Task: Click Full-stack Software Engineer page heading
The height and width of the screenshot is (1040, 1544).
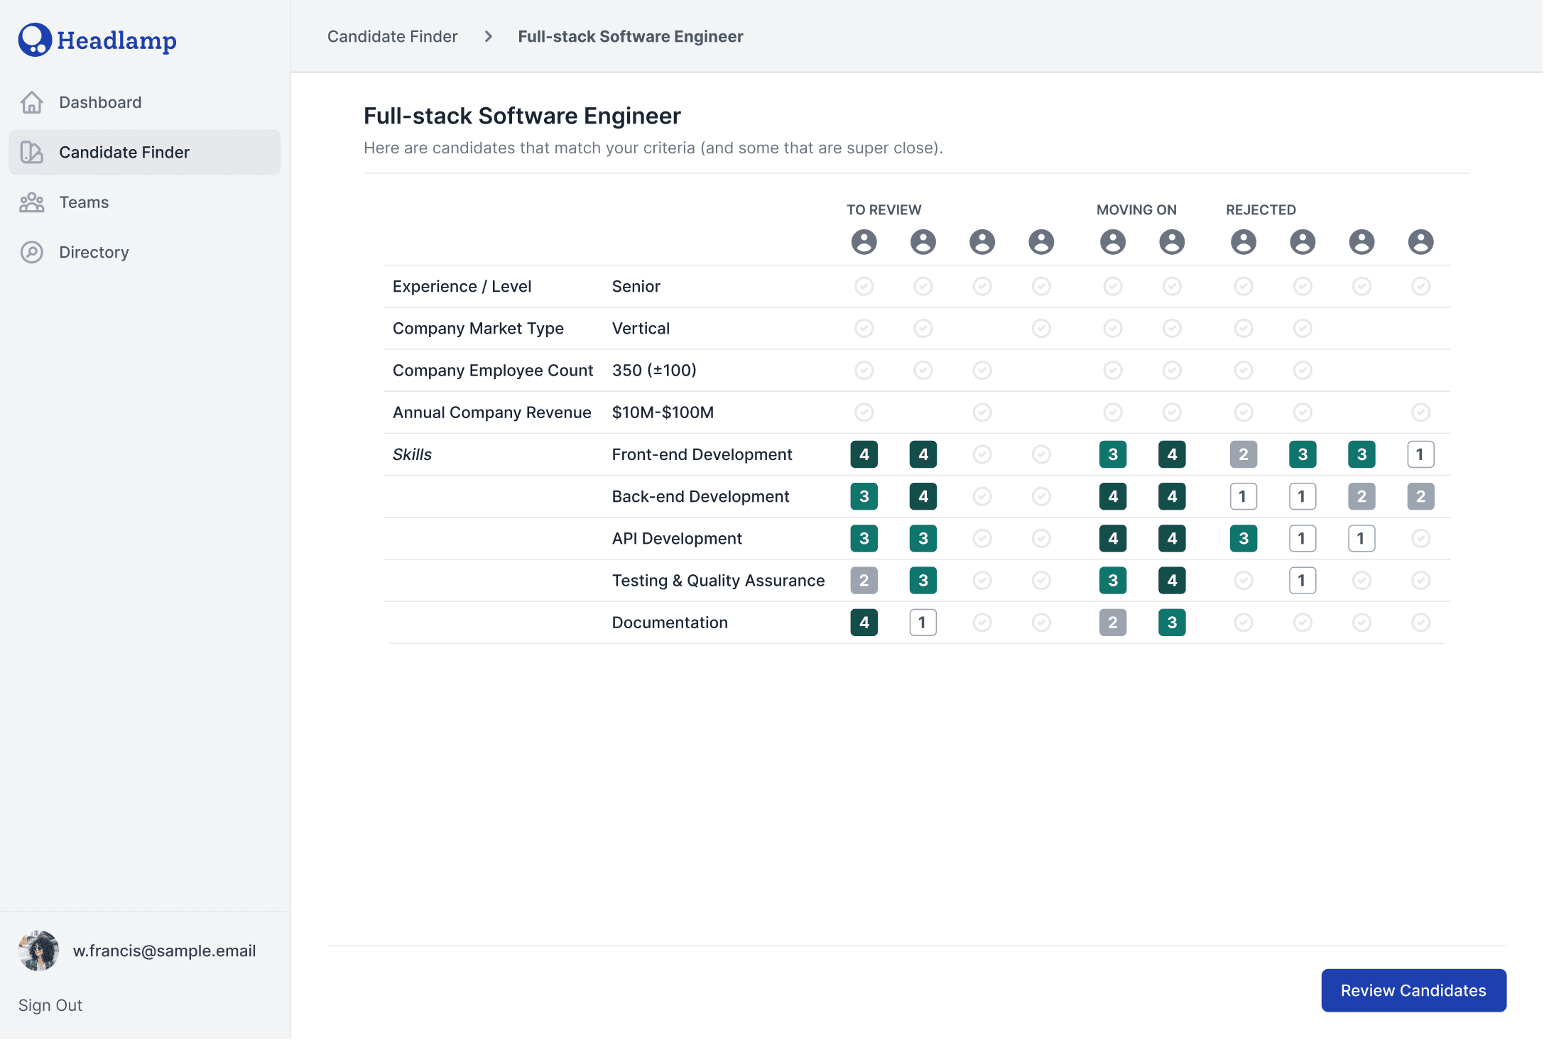Action: (x=522, y=115)
